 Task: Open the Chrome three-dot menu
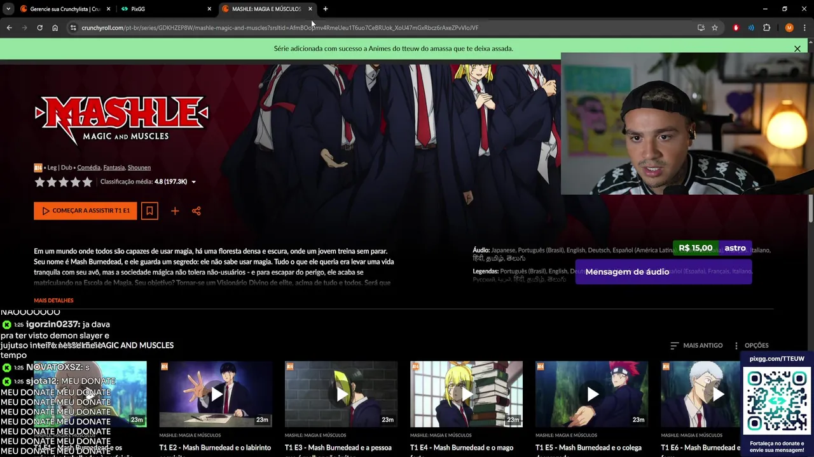pyautogui.click(x=805, y=28)
